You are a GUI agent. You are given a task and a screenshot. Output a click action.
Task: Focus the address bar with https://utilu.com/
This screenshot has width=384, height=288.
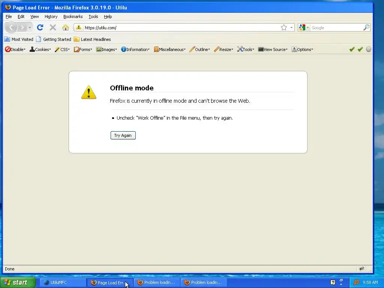pyautogui.click(x=181, y=28)
